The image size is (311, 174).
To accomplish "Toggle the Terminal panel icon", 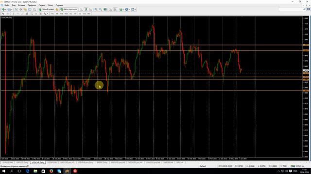I will (x=30, y=9).
